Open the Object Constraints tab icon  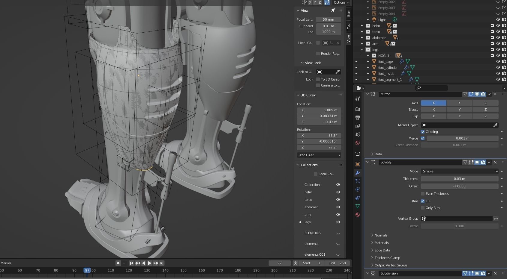(357, 198)
